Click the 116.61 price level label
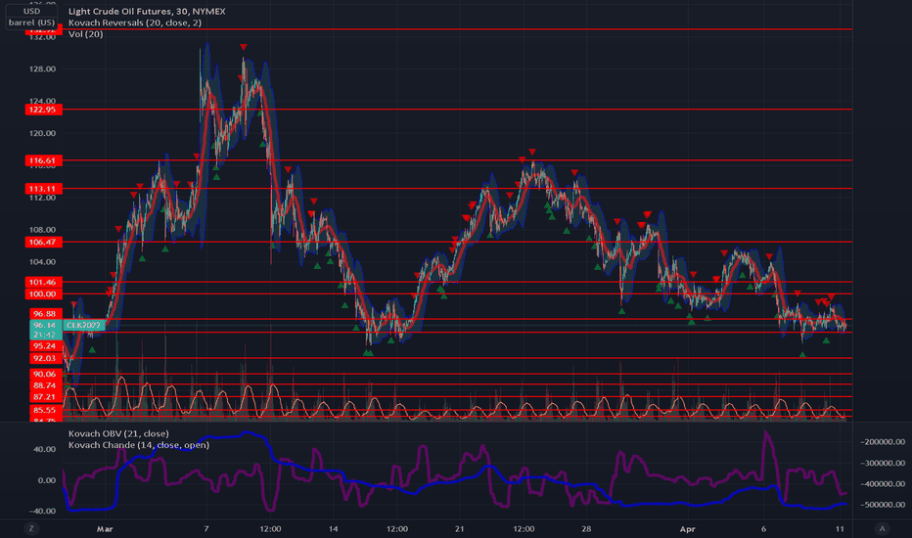 click(x=44, y=160)
